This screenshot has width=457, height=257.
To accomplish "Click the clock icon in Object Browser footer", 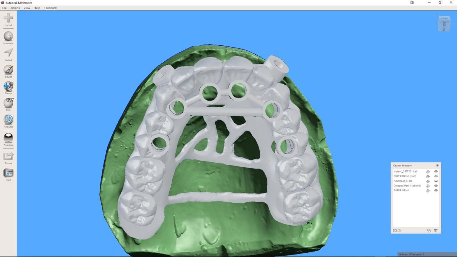I will click(x=399, y=231).
